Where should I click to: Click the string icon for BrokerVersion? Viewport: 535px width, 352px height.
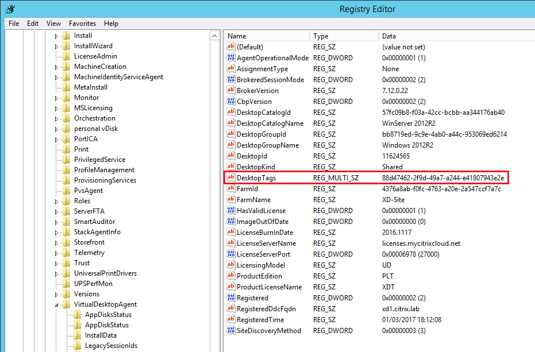231,90
